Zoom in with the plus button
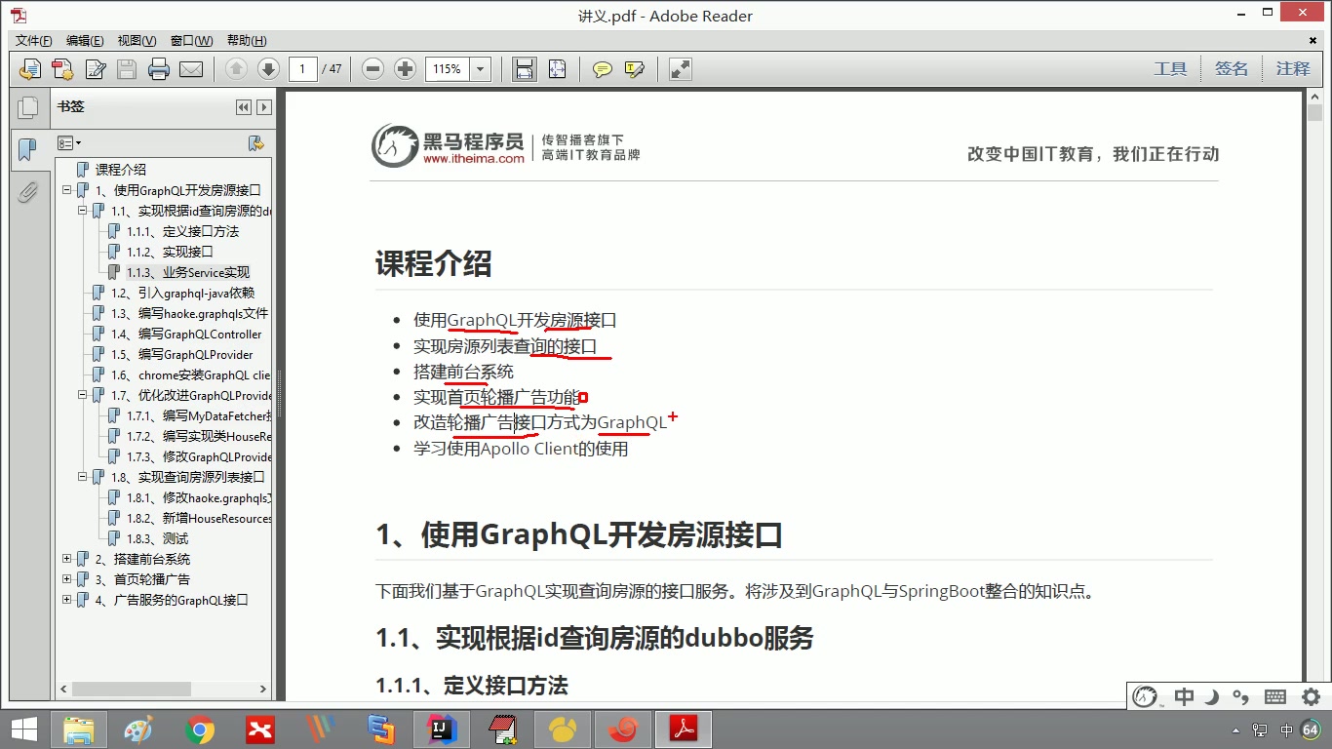 tap(405, 69)
